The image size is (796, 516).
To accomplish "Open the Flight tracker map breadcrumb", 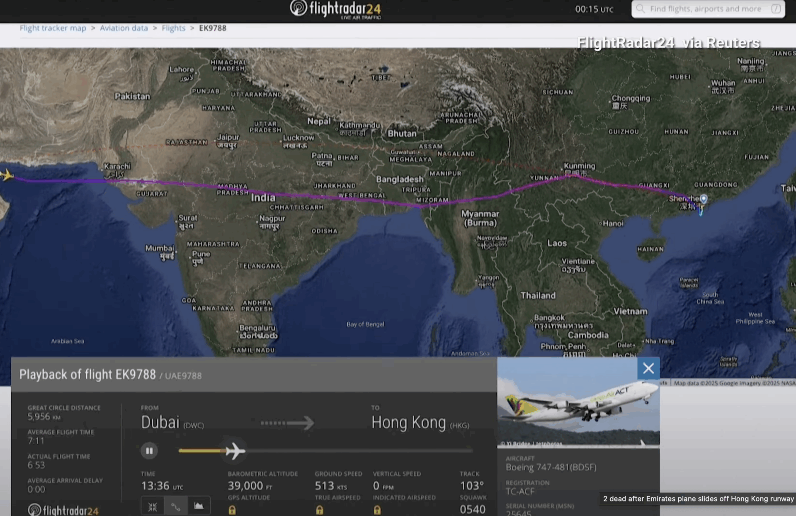I will click(x=53, y=28).
